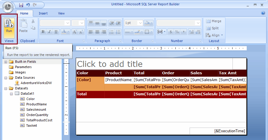
Task: Open the border line style dropdown
Action: tap(129, 32)
